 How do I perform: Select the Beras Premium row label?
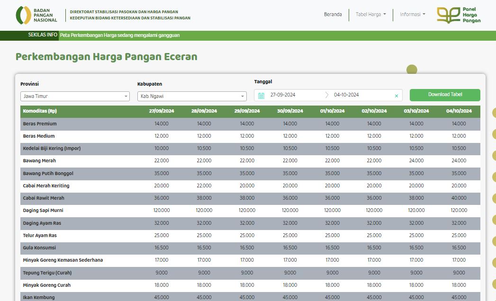tap(40, 124)
